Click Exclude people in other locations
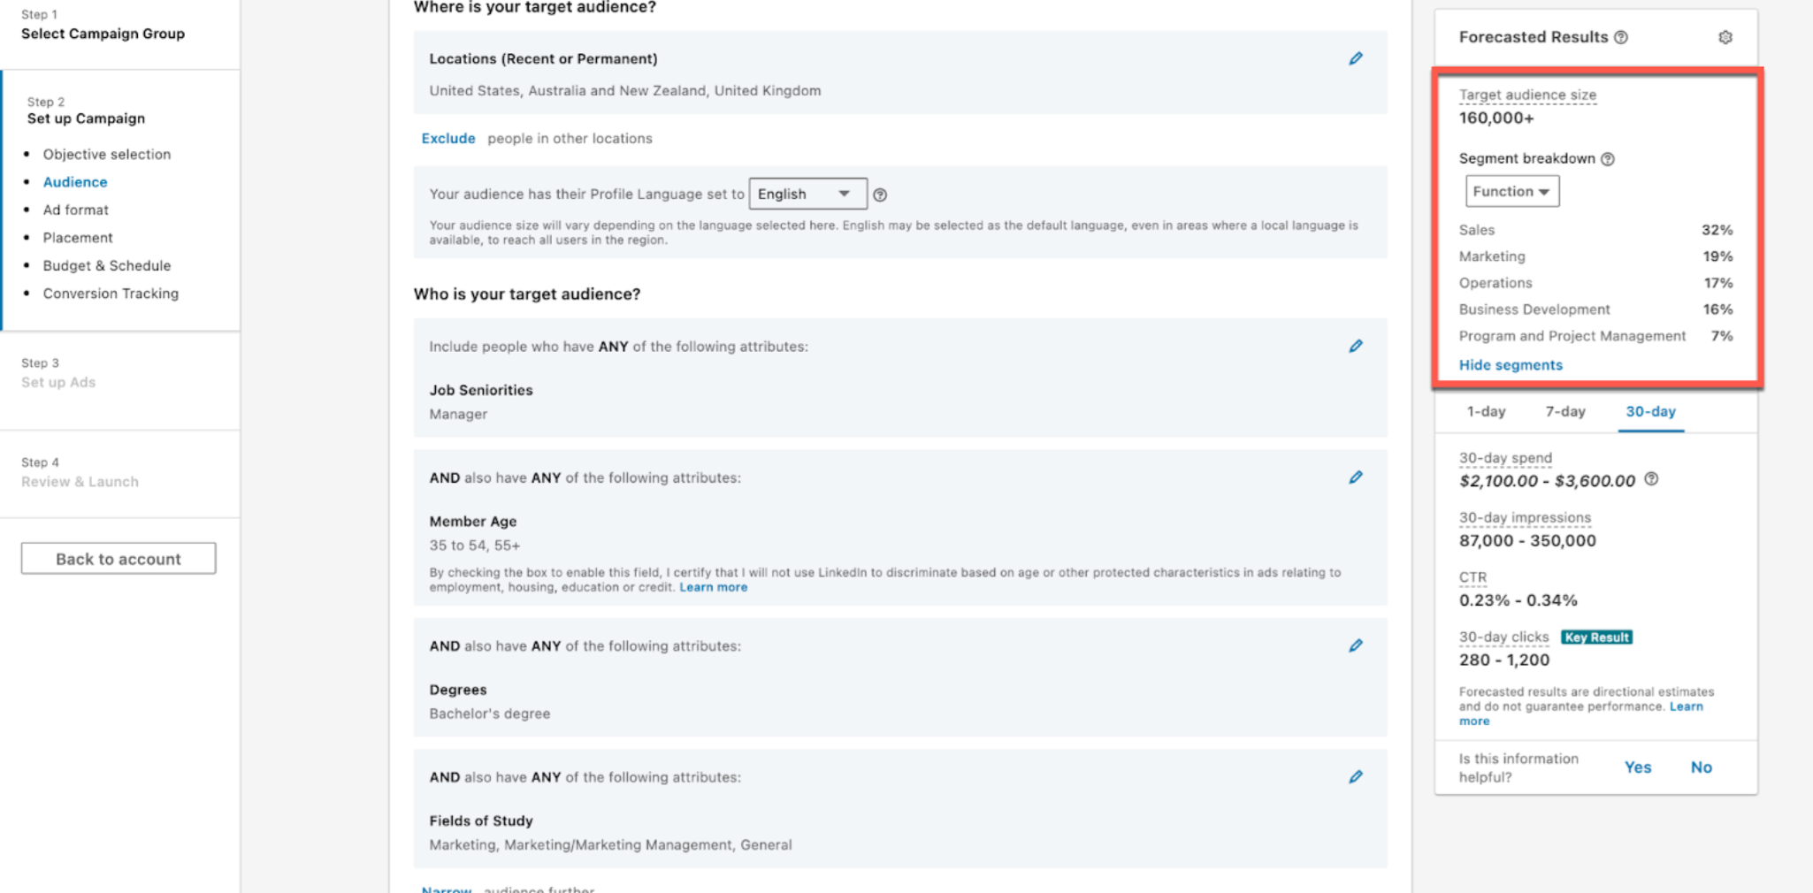The image size is (1813, 893). pyautogui.click(x=448, y=138)
